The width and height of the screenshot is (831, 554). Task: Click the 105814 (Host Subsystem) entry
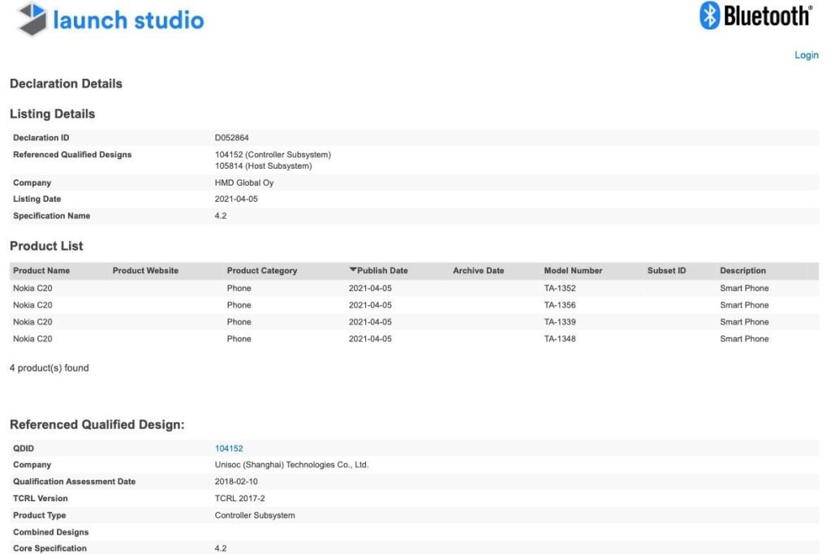(x=263, y=166)
